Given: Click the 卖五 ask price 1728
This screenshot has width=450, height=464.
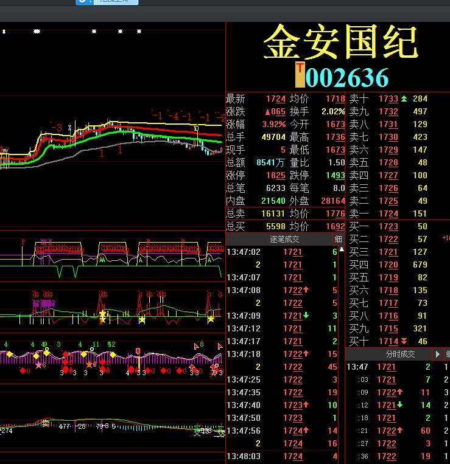Looking at the screenshot, I should tap(388, 162).
